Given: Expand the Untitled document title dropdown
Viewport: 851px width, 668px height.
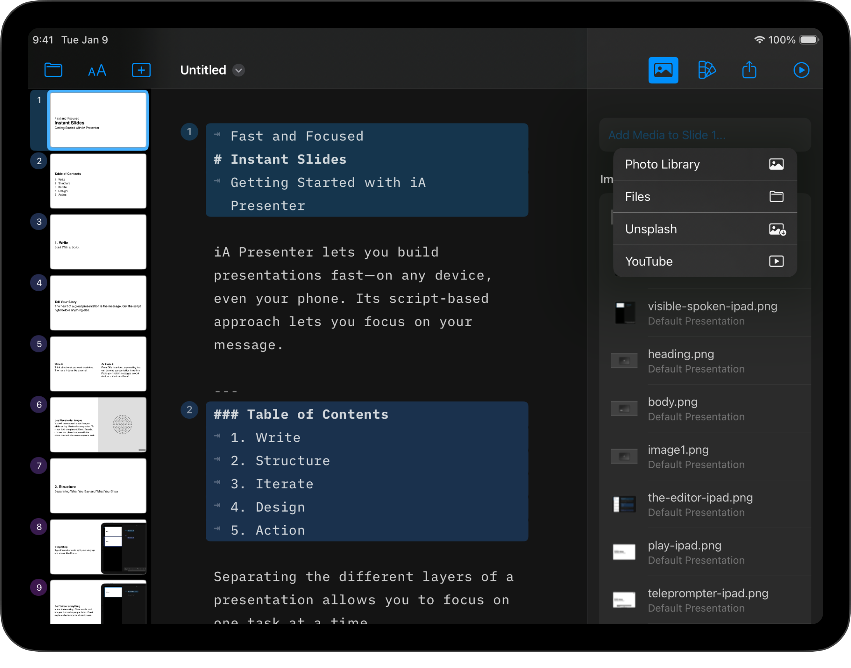Looking at the screenshot, I should [x=238, y=70].
